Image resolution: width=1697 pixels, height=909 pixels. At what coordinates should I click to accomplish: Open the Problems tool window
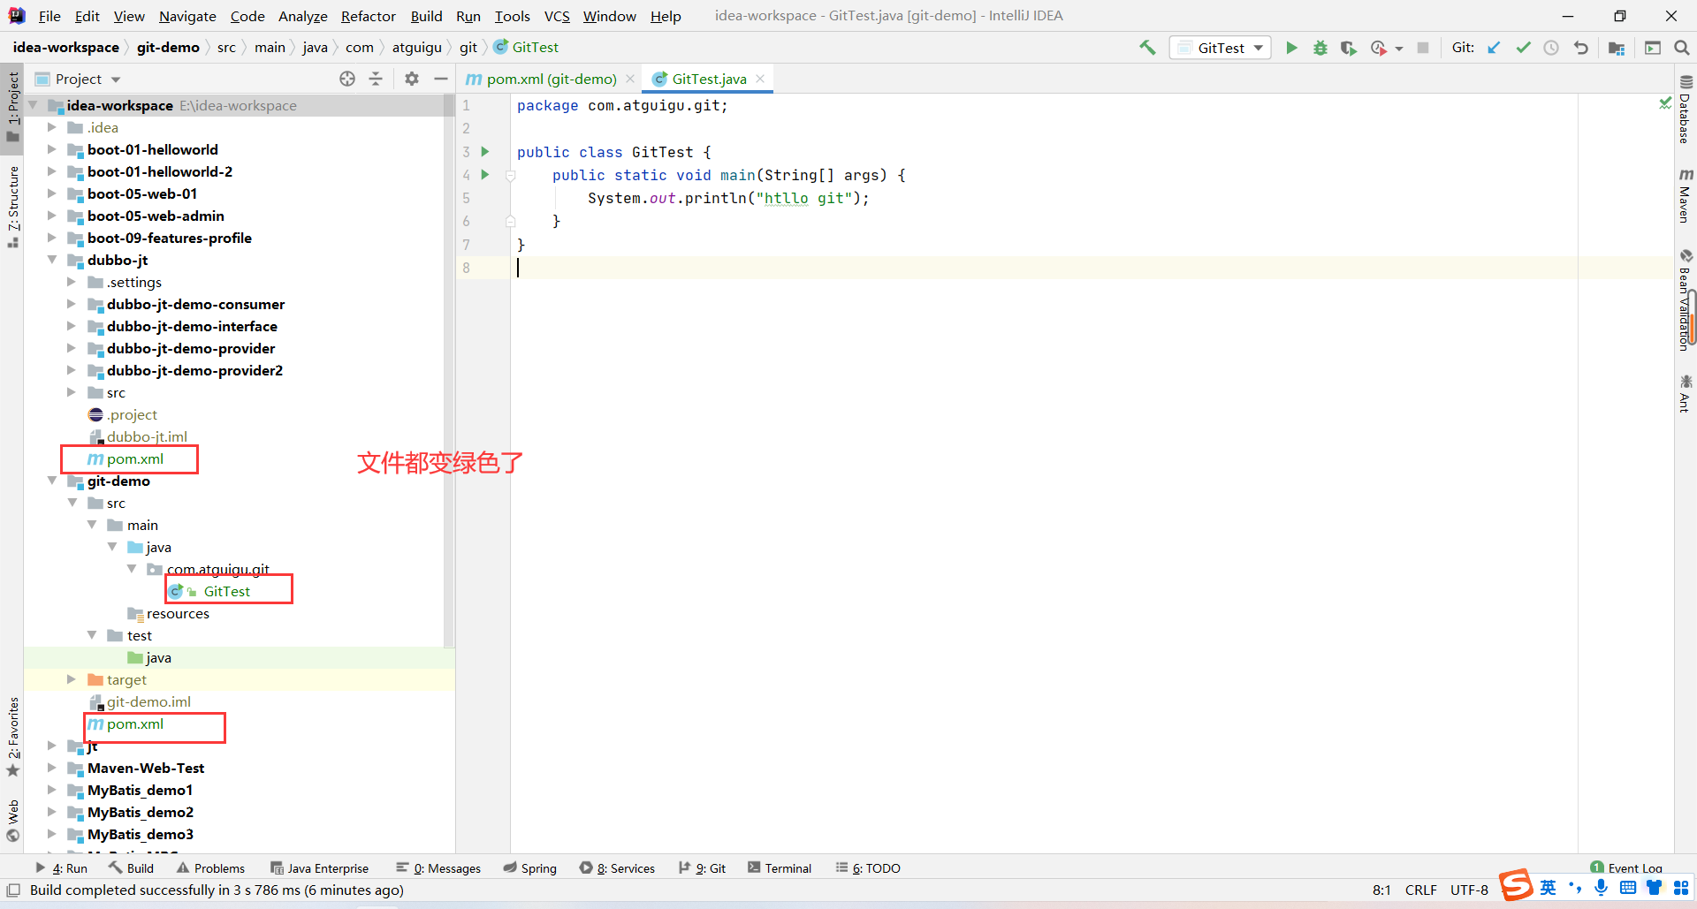click(x=210, y=868)
